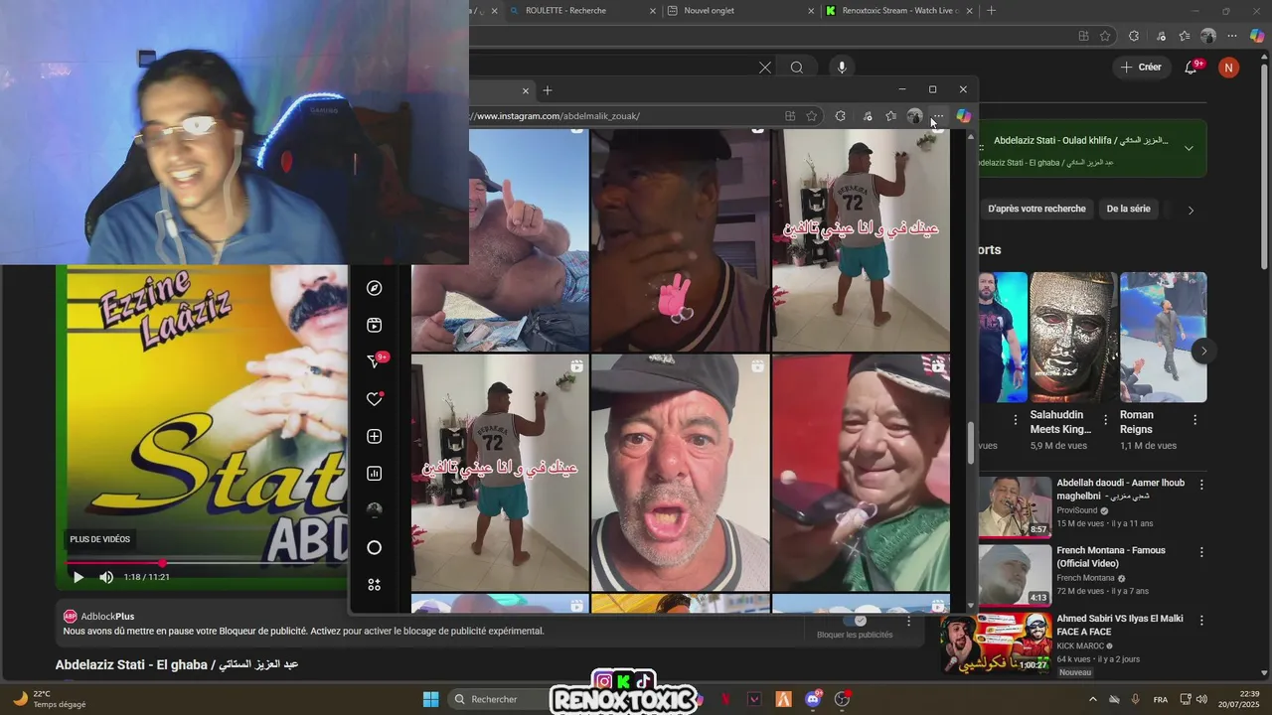Click Créer button on YouTube
Image resolution: width=1272 pixels, height=715 pixels.
(1140, 68)
